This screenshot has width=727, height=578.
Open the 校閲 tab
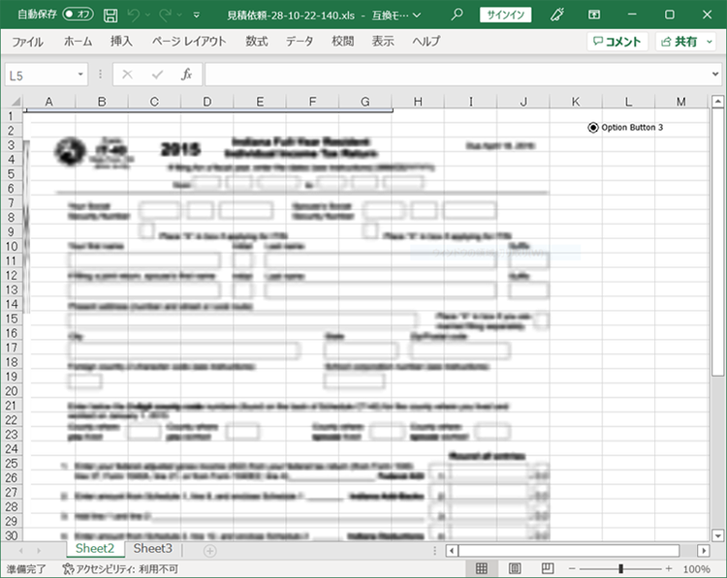pos(342,42)
